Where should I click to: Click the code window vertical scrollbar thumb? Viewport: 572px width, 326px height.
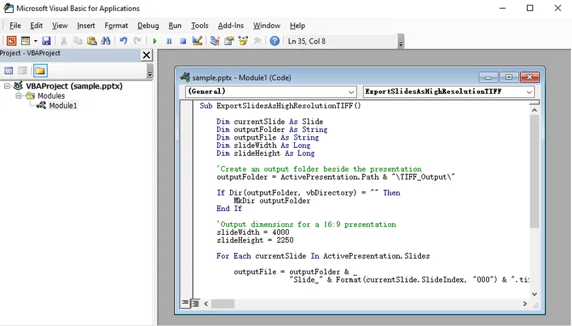pos(535,172)
